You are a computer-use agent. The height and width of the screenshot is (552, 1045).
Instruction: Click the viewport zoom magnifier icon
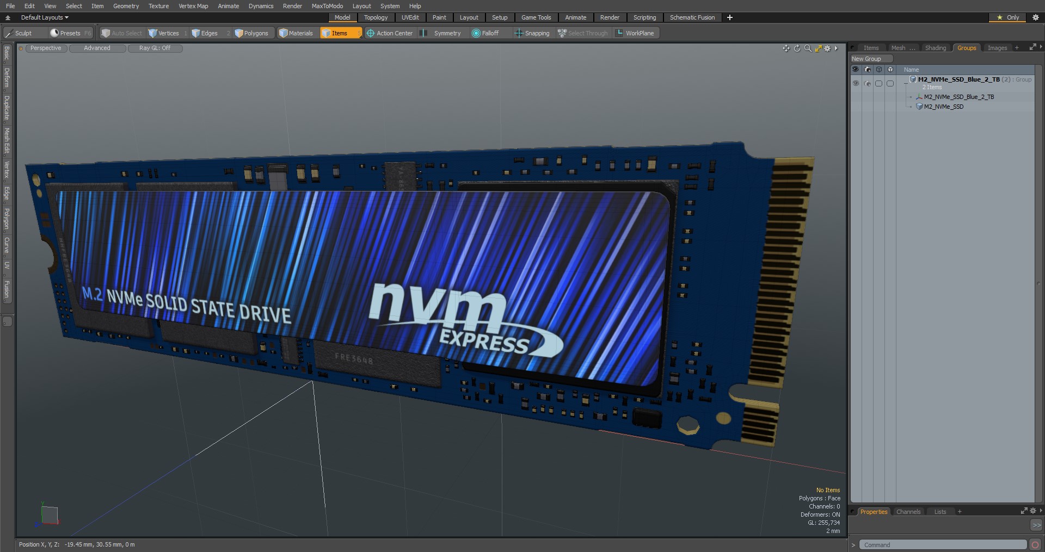(808, 48)
